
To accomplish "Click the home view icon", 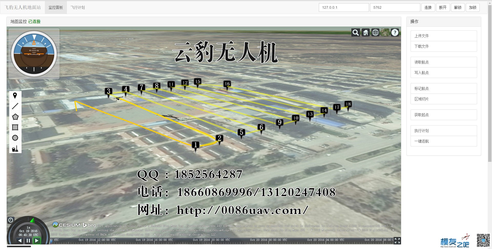I will pyautogui.click(x=365, y=32).
